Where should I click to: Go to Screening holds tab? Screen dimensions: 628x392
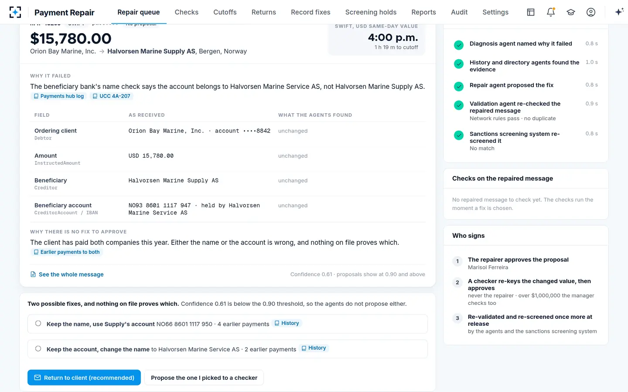371,12
